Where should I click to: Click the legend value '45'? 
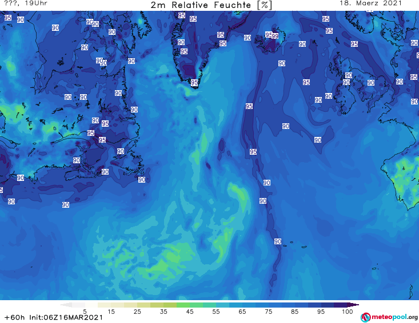click(x=190, y=312)
